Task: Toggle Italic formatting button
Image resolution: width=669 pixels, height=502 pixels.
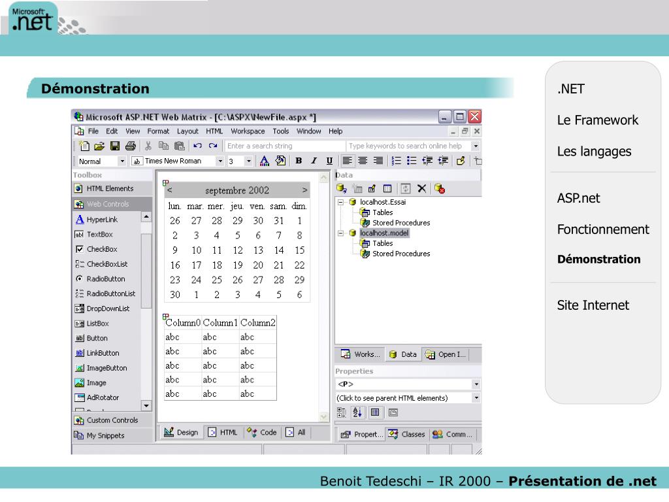Action: tap(314, 161)
